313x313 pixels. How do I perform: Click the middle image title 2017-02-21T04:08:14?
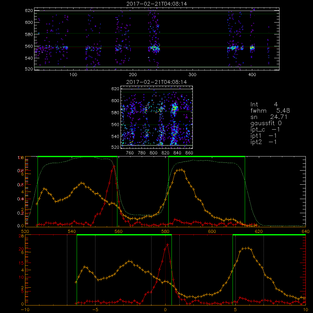click(156, 82)
